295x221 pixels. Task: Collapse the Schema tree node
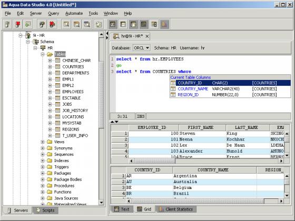[28, 42]
